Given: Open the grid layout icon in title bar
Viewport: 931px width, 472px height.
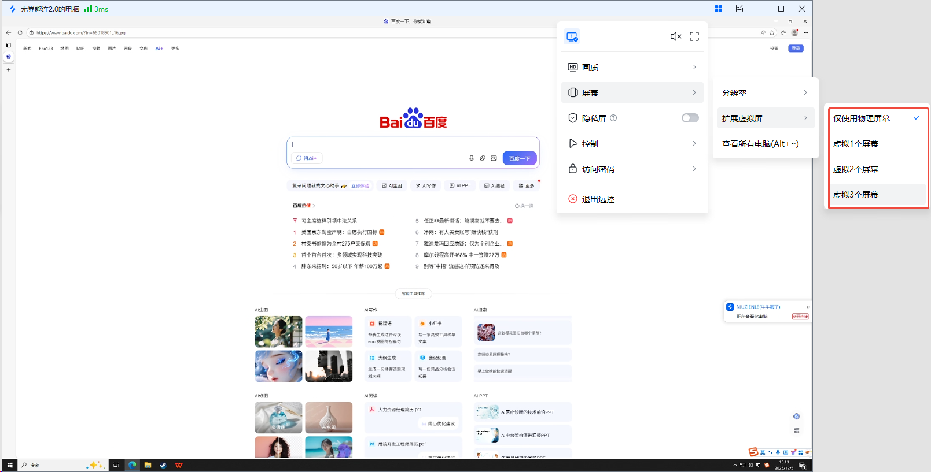Looking at the screenshot, I should click(x=719, y=9).
